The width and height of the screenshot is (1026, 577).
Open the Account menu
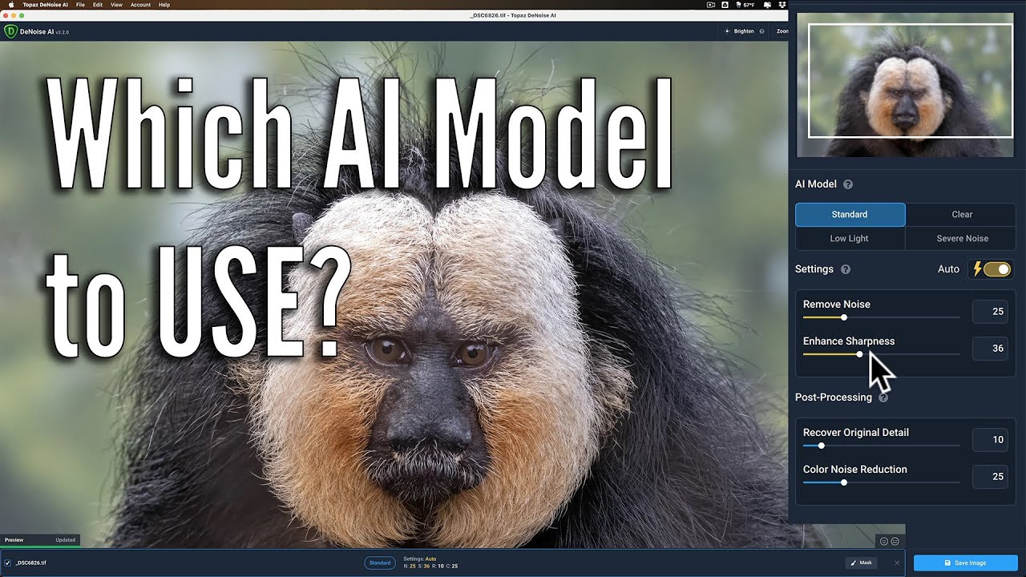tap(140, 5)
